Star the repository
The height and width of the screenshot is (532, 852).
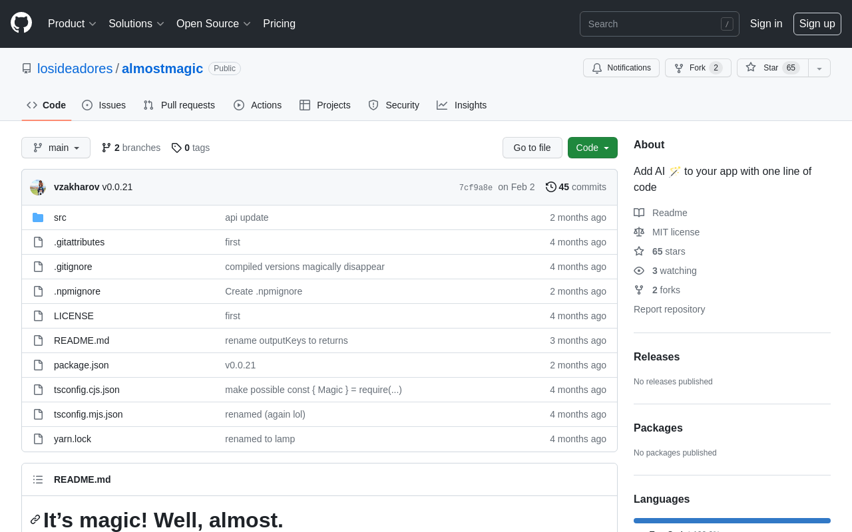[772, 68]
